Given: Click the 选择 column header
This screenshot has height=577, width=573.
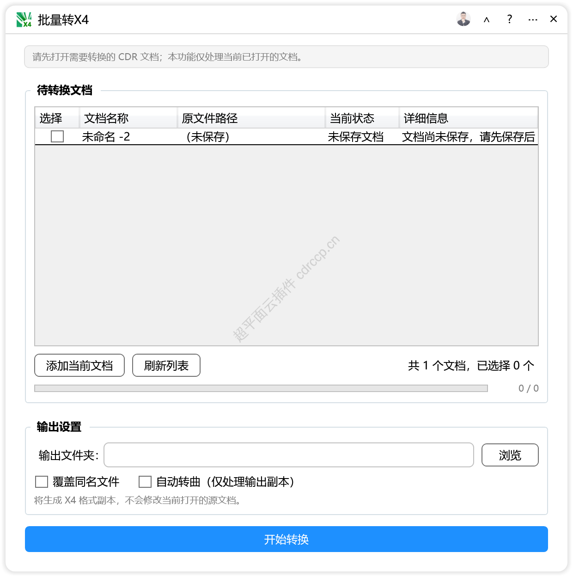Looking at the screenshot, I should pyautogui.click(x=57, y=118).
